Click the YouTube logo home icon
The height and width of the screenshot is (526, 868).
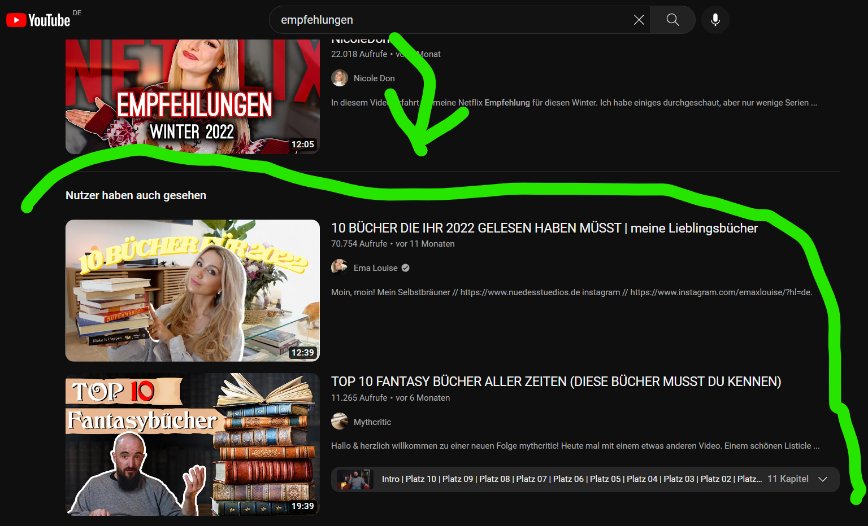point(38,20)
